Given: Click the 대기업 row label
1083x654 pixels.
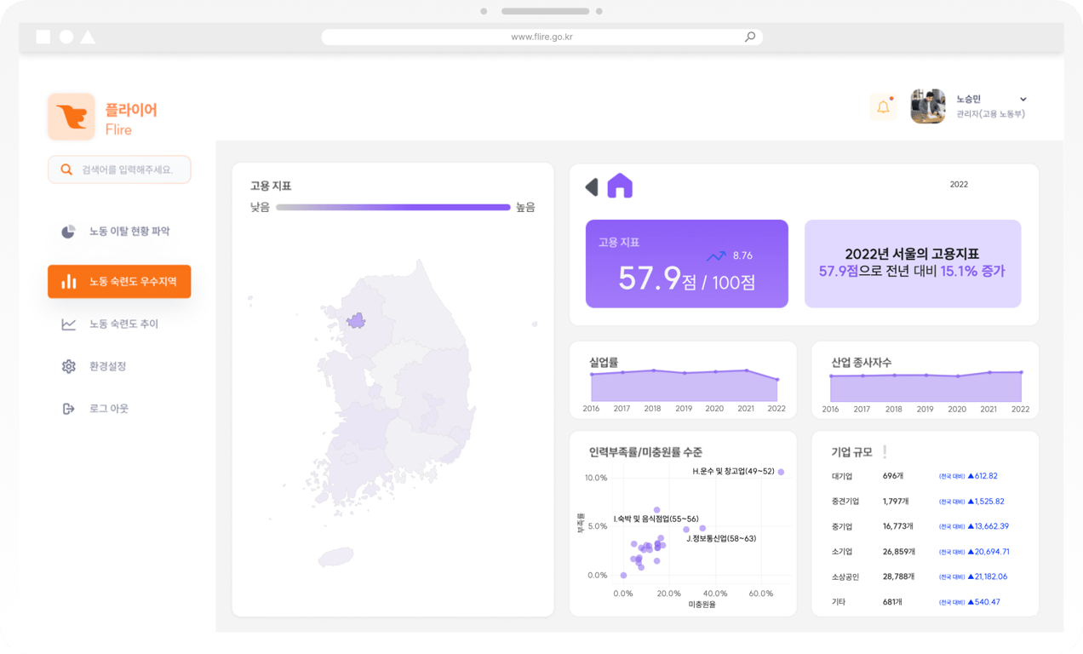Looking at the screenshot, I should (842, 476).
